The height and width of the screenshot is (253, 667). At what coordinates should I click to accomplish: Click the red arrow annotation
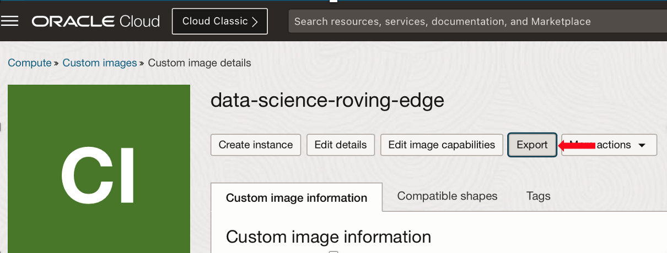[577, 145]
